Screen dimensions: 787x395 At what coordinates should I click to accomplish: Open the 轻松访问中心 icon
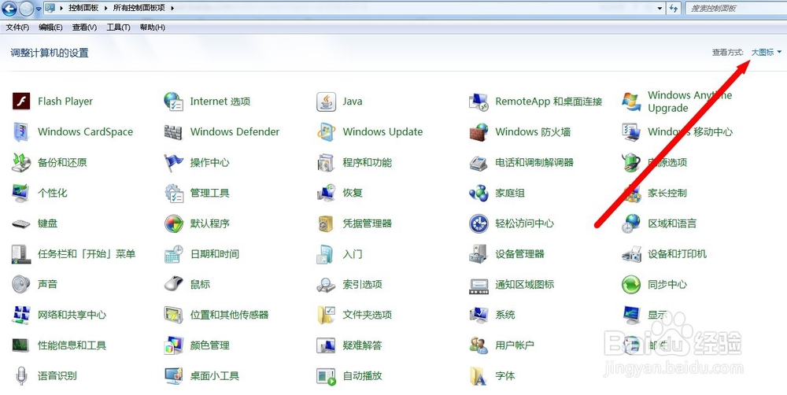point(478,223)
